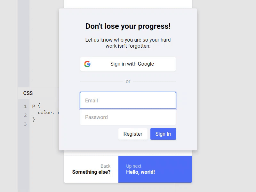256x192 pixels.
Task: Click line number 1 in gutter
Action: (x=25, y=106)
